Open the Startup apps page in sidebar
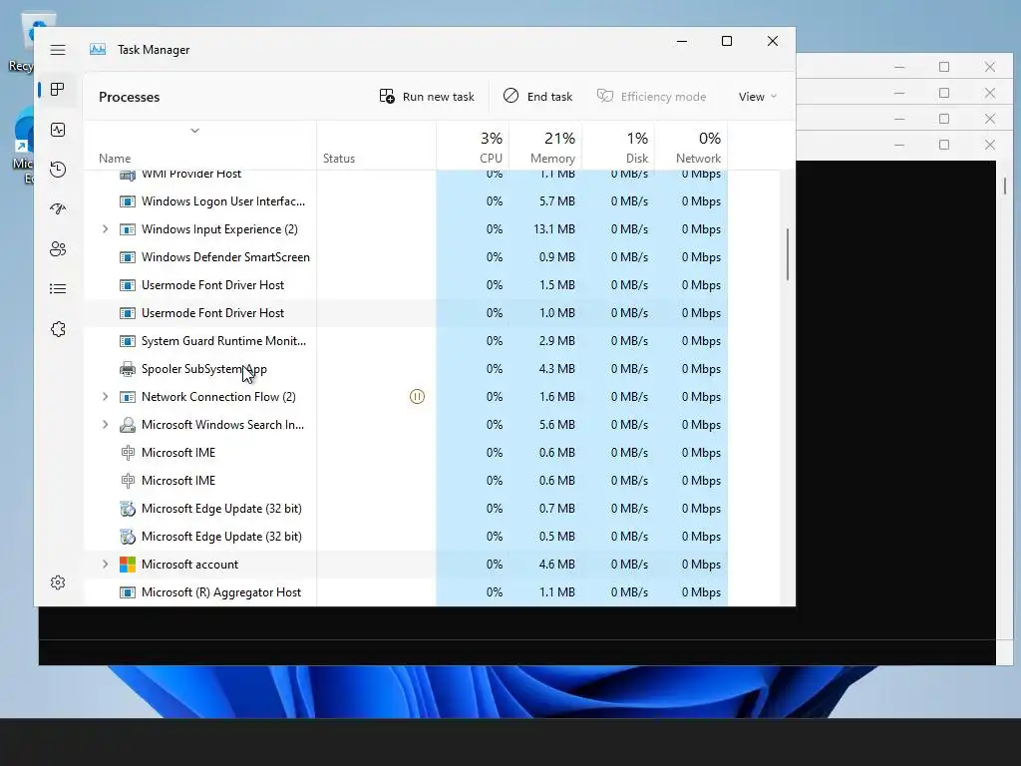 pyautogui.click(x=58, y=209)
